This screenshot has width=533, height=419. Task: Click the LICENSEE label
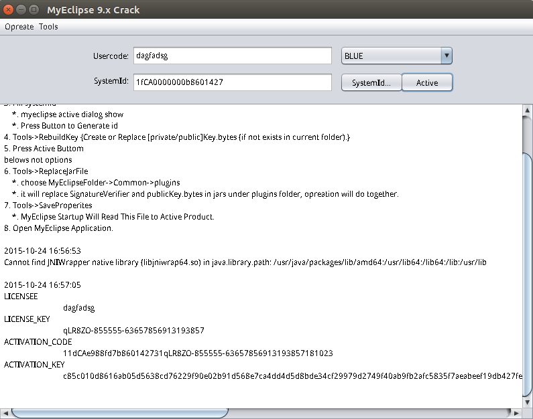click(x=21, y=297)
